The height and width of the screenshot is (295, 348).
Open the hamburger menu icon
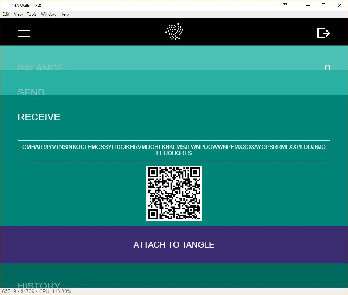coord(24,34)
